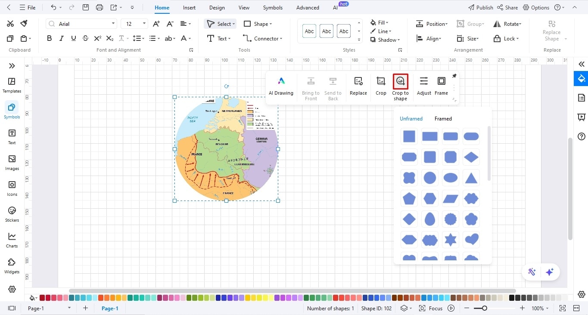Open Options in title bar
The image size is (588, 315).
(x=536, y=7)
